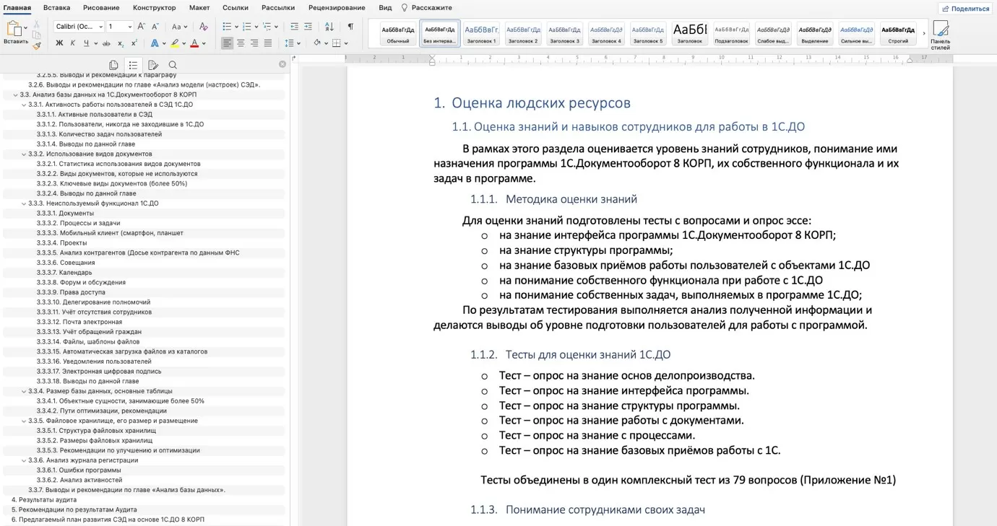Collapse section 3.3.1 Активность работы пользователей
Viewport: 997px width, 526px height.
(x=24, y=105)
